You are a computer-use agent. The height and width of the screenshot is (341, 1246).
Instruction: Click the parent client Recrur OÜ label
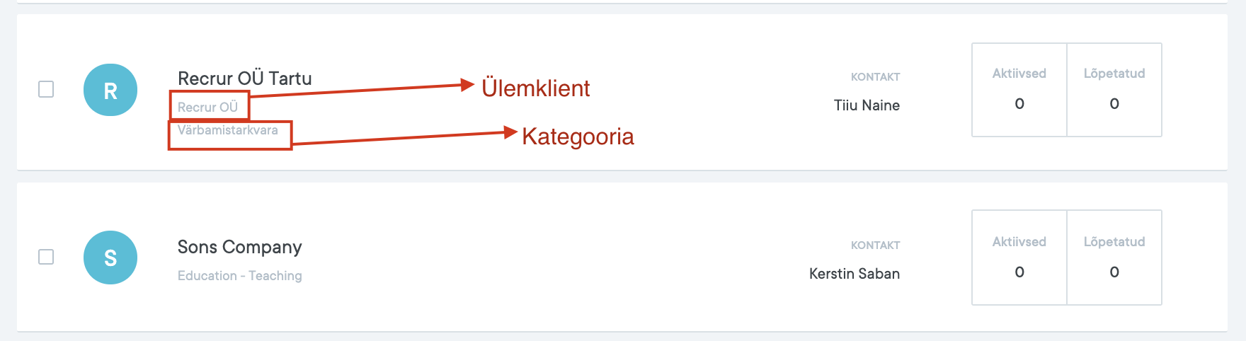[x=207, y=107]
